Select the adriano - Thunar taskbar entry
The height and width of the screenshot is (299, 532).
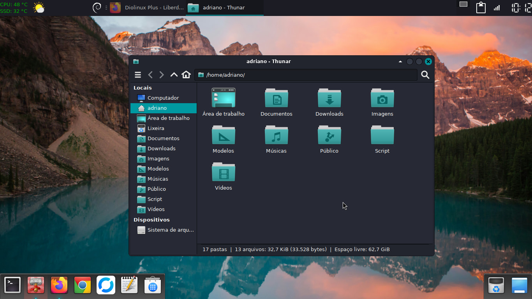(224, 8)
